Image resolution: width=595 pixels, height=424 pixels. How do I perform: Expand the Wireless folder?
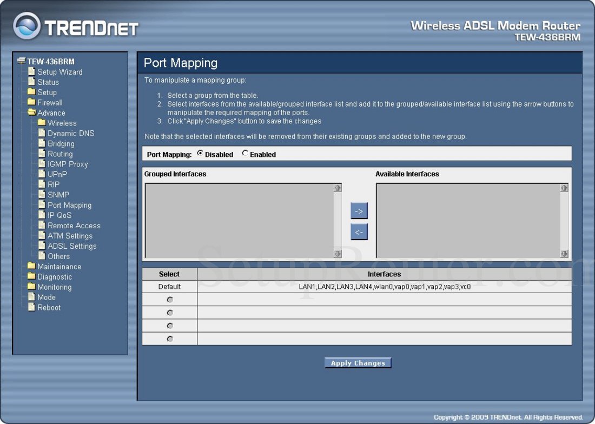point(42,123)
